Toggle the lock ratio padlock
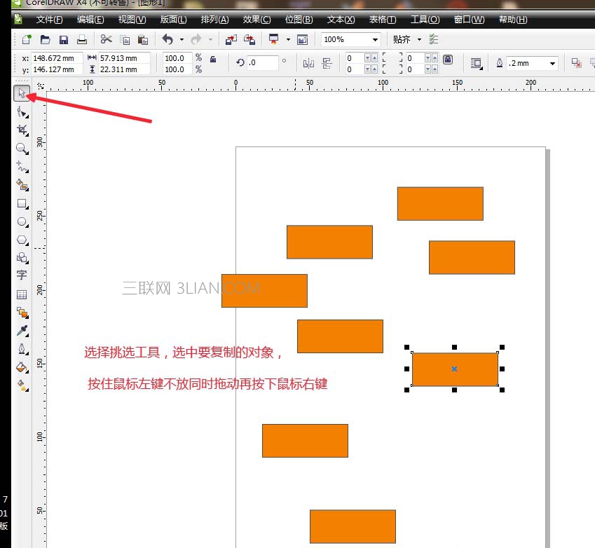The image size is (595, 548). pyautogui.click(x=213, y=59)
